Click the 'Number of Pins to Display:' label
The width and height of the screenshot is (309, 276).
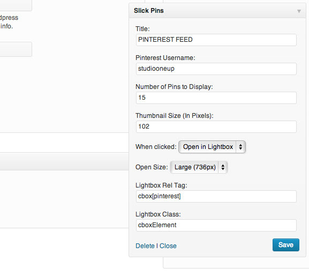174,87
